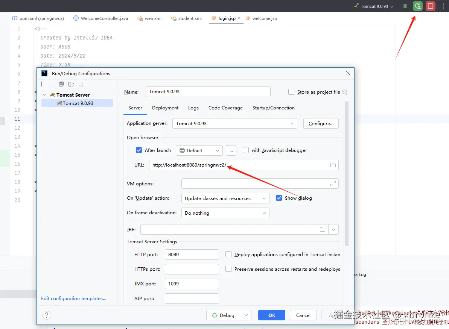Switch to the Code Coverage tab
The image size is (449, 329).
(226, 108)
